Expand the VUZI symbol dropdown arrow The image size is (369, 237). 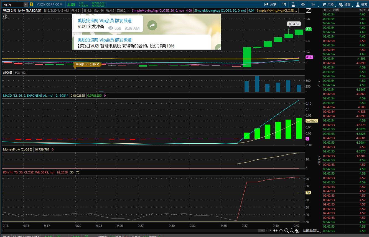26,5
